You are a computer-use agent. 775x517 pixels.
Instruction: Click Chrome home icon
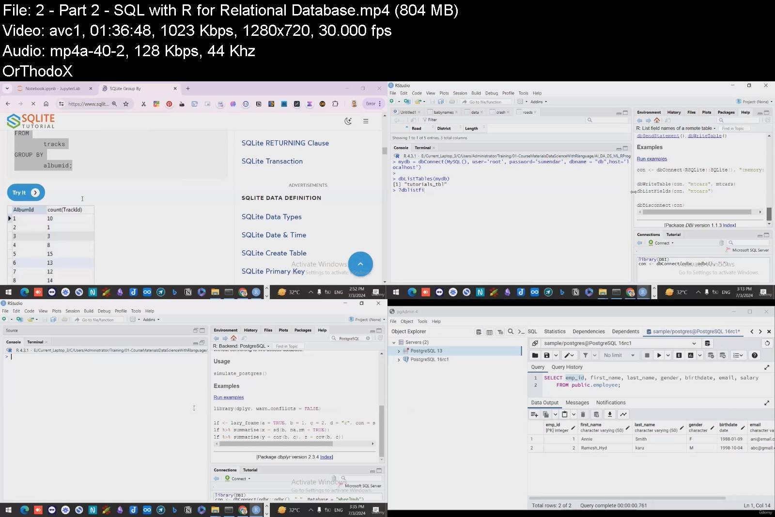point(46,104)
